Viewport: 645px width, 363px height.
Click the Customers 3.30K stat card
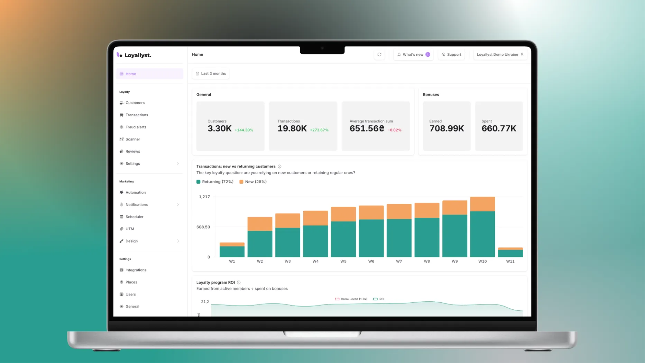point(230,126)
